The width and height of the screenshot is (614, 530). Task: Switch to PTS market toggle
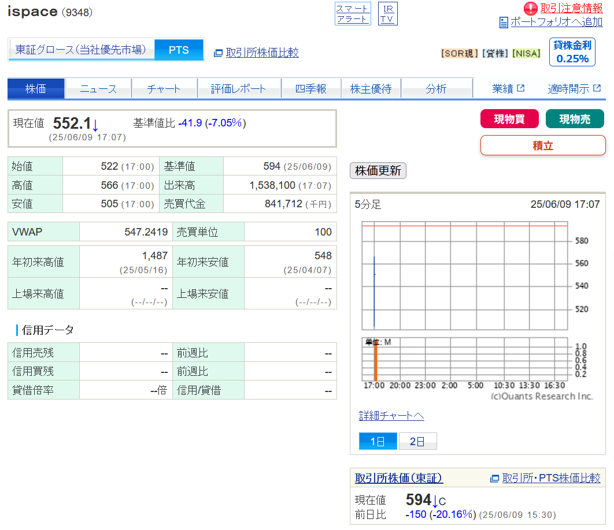tap(179, 50)
